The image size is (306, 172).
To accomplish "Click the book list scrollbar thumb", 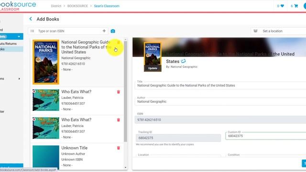I will (x=125, y=92).
